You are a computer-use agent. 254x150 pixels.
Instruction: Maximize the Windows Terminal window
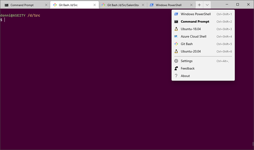[237, 4]
